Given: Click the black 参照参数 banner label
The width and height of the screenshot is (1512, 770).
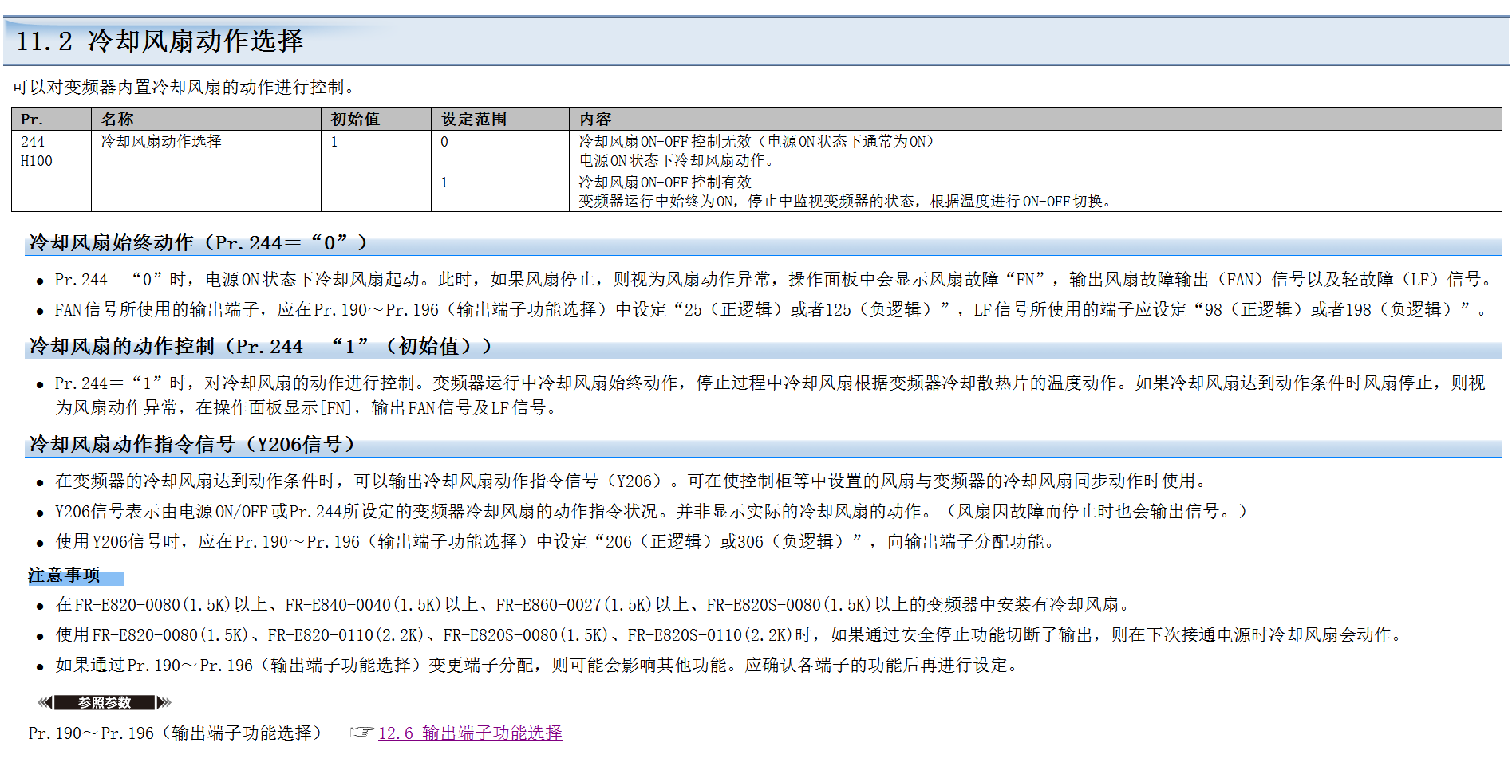Looking at the screenshot, I should point(104,703).
